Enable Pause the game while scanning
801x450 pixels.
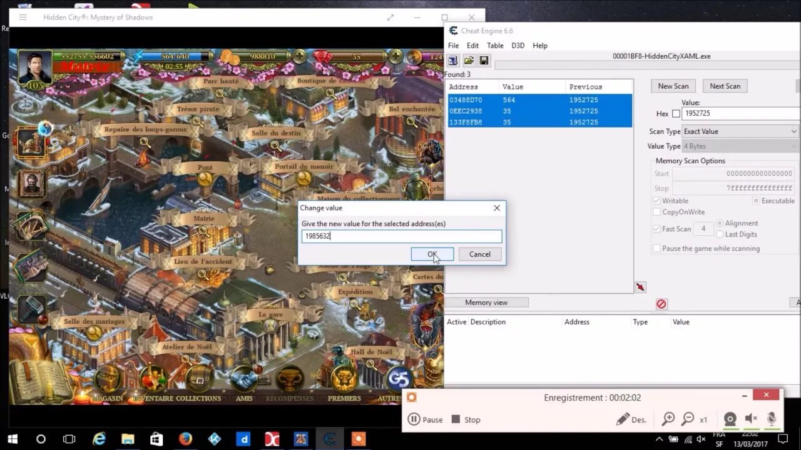click(x=656, y=248)
